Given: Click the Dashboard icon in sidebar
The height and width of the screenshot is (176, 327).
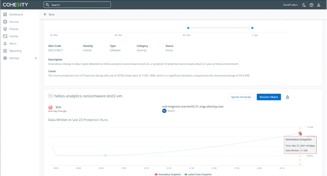Looking at the screenshot, I should pyautogui.click(x=5, y=14).
